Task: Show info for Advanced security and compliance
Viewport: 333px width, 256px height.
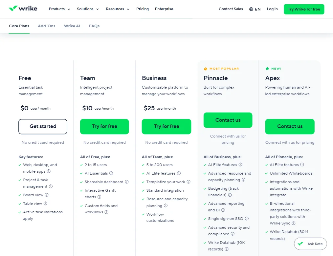Action: coord(233,234)
